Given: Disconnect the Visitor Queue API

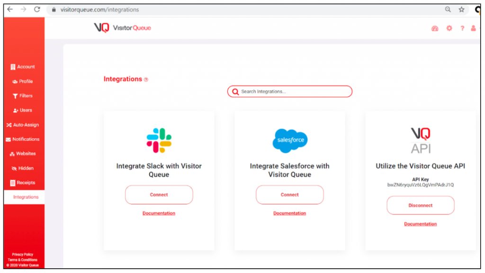Looking at the screenshot, I should 421,205.
